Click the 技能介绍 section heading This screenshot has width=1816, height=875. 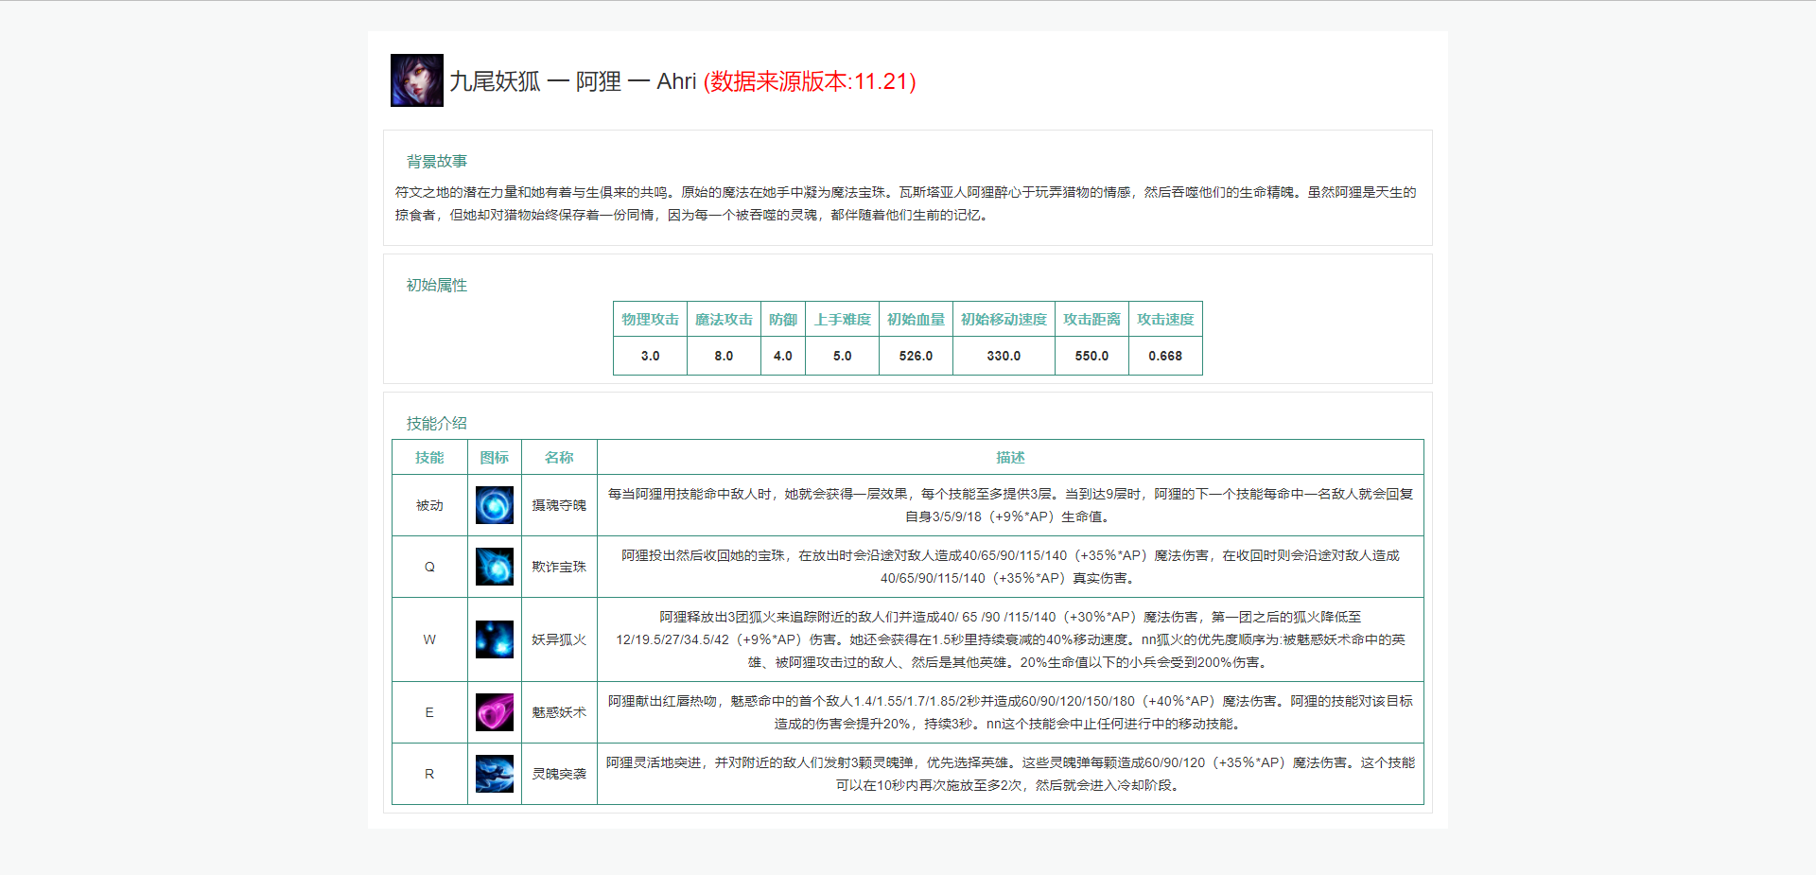(437, 423)
